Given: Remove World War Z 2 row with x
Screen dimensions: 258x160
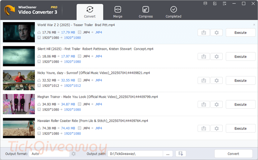Looking at the screenshot, I should point(254,25).
